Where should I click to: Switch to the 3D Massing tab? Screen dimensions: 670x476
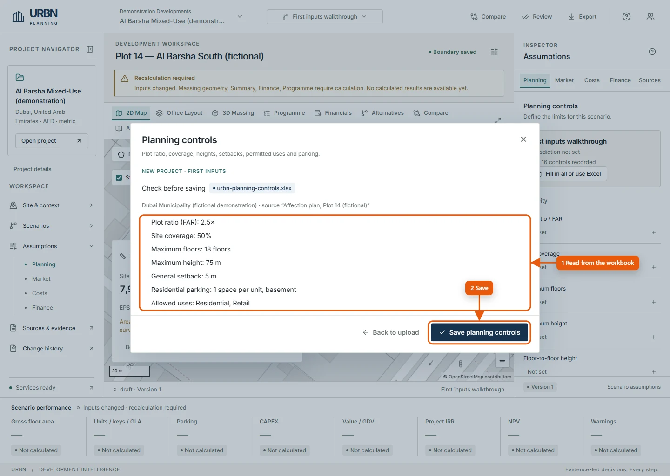point(233,113)
